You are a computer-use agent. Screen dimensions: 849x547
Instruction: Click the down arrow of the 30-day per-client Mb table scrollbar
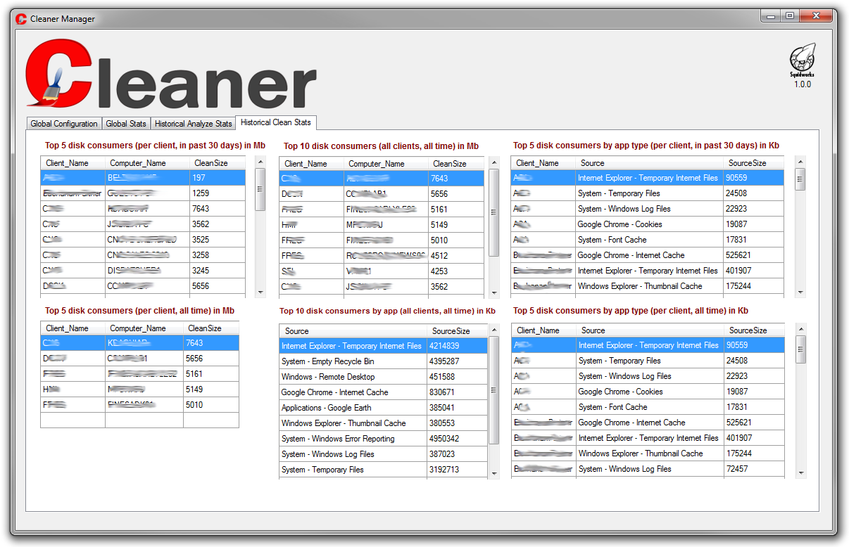click(x=260, y=292)
